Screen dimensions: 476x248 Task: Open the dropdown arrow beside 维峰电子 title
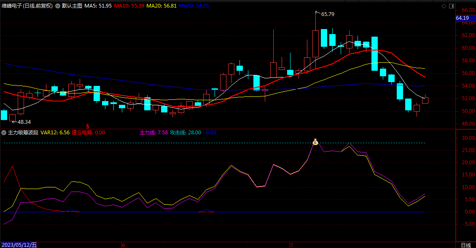pyautogui.click(x=58, y=6)
